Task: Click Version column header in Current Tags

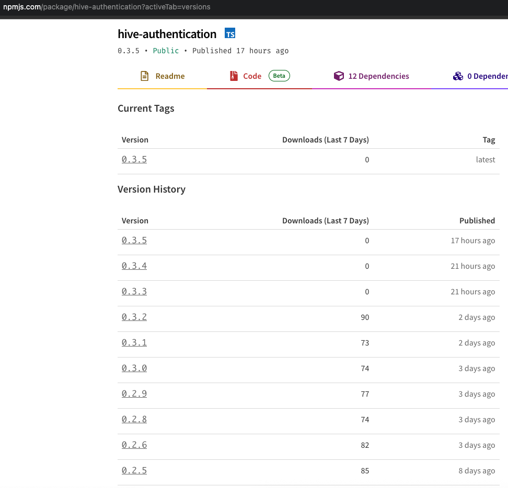Action: click(135, 140)
